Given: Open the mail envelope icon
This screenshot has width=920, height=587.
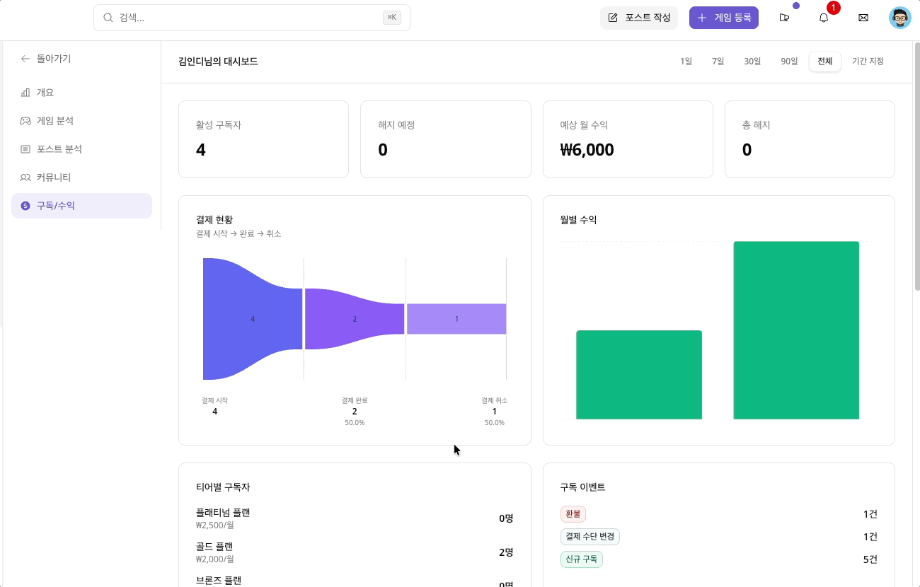Looking at the screenshot, I should 863,18.
